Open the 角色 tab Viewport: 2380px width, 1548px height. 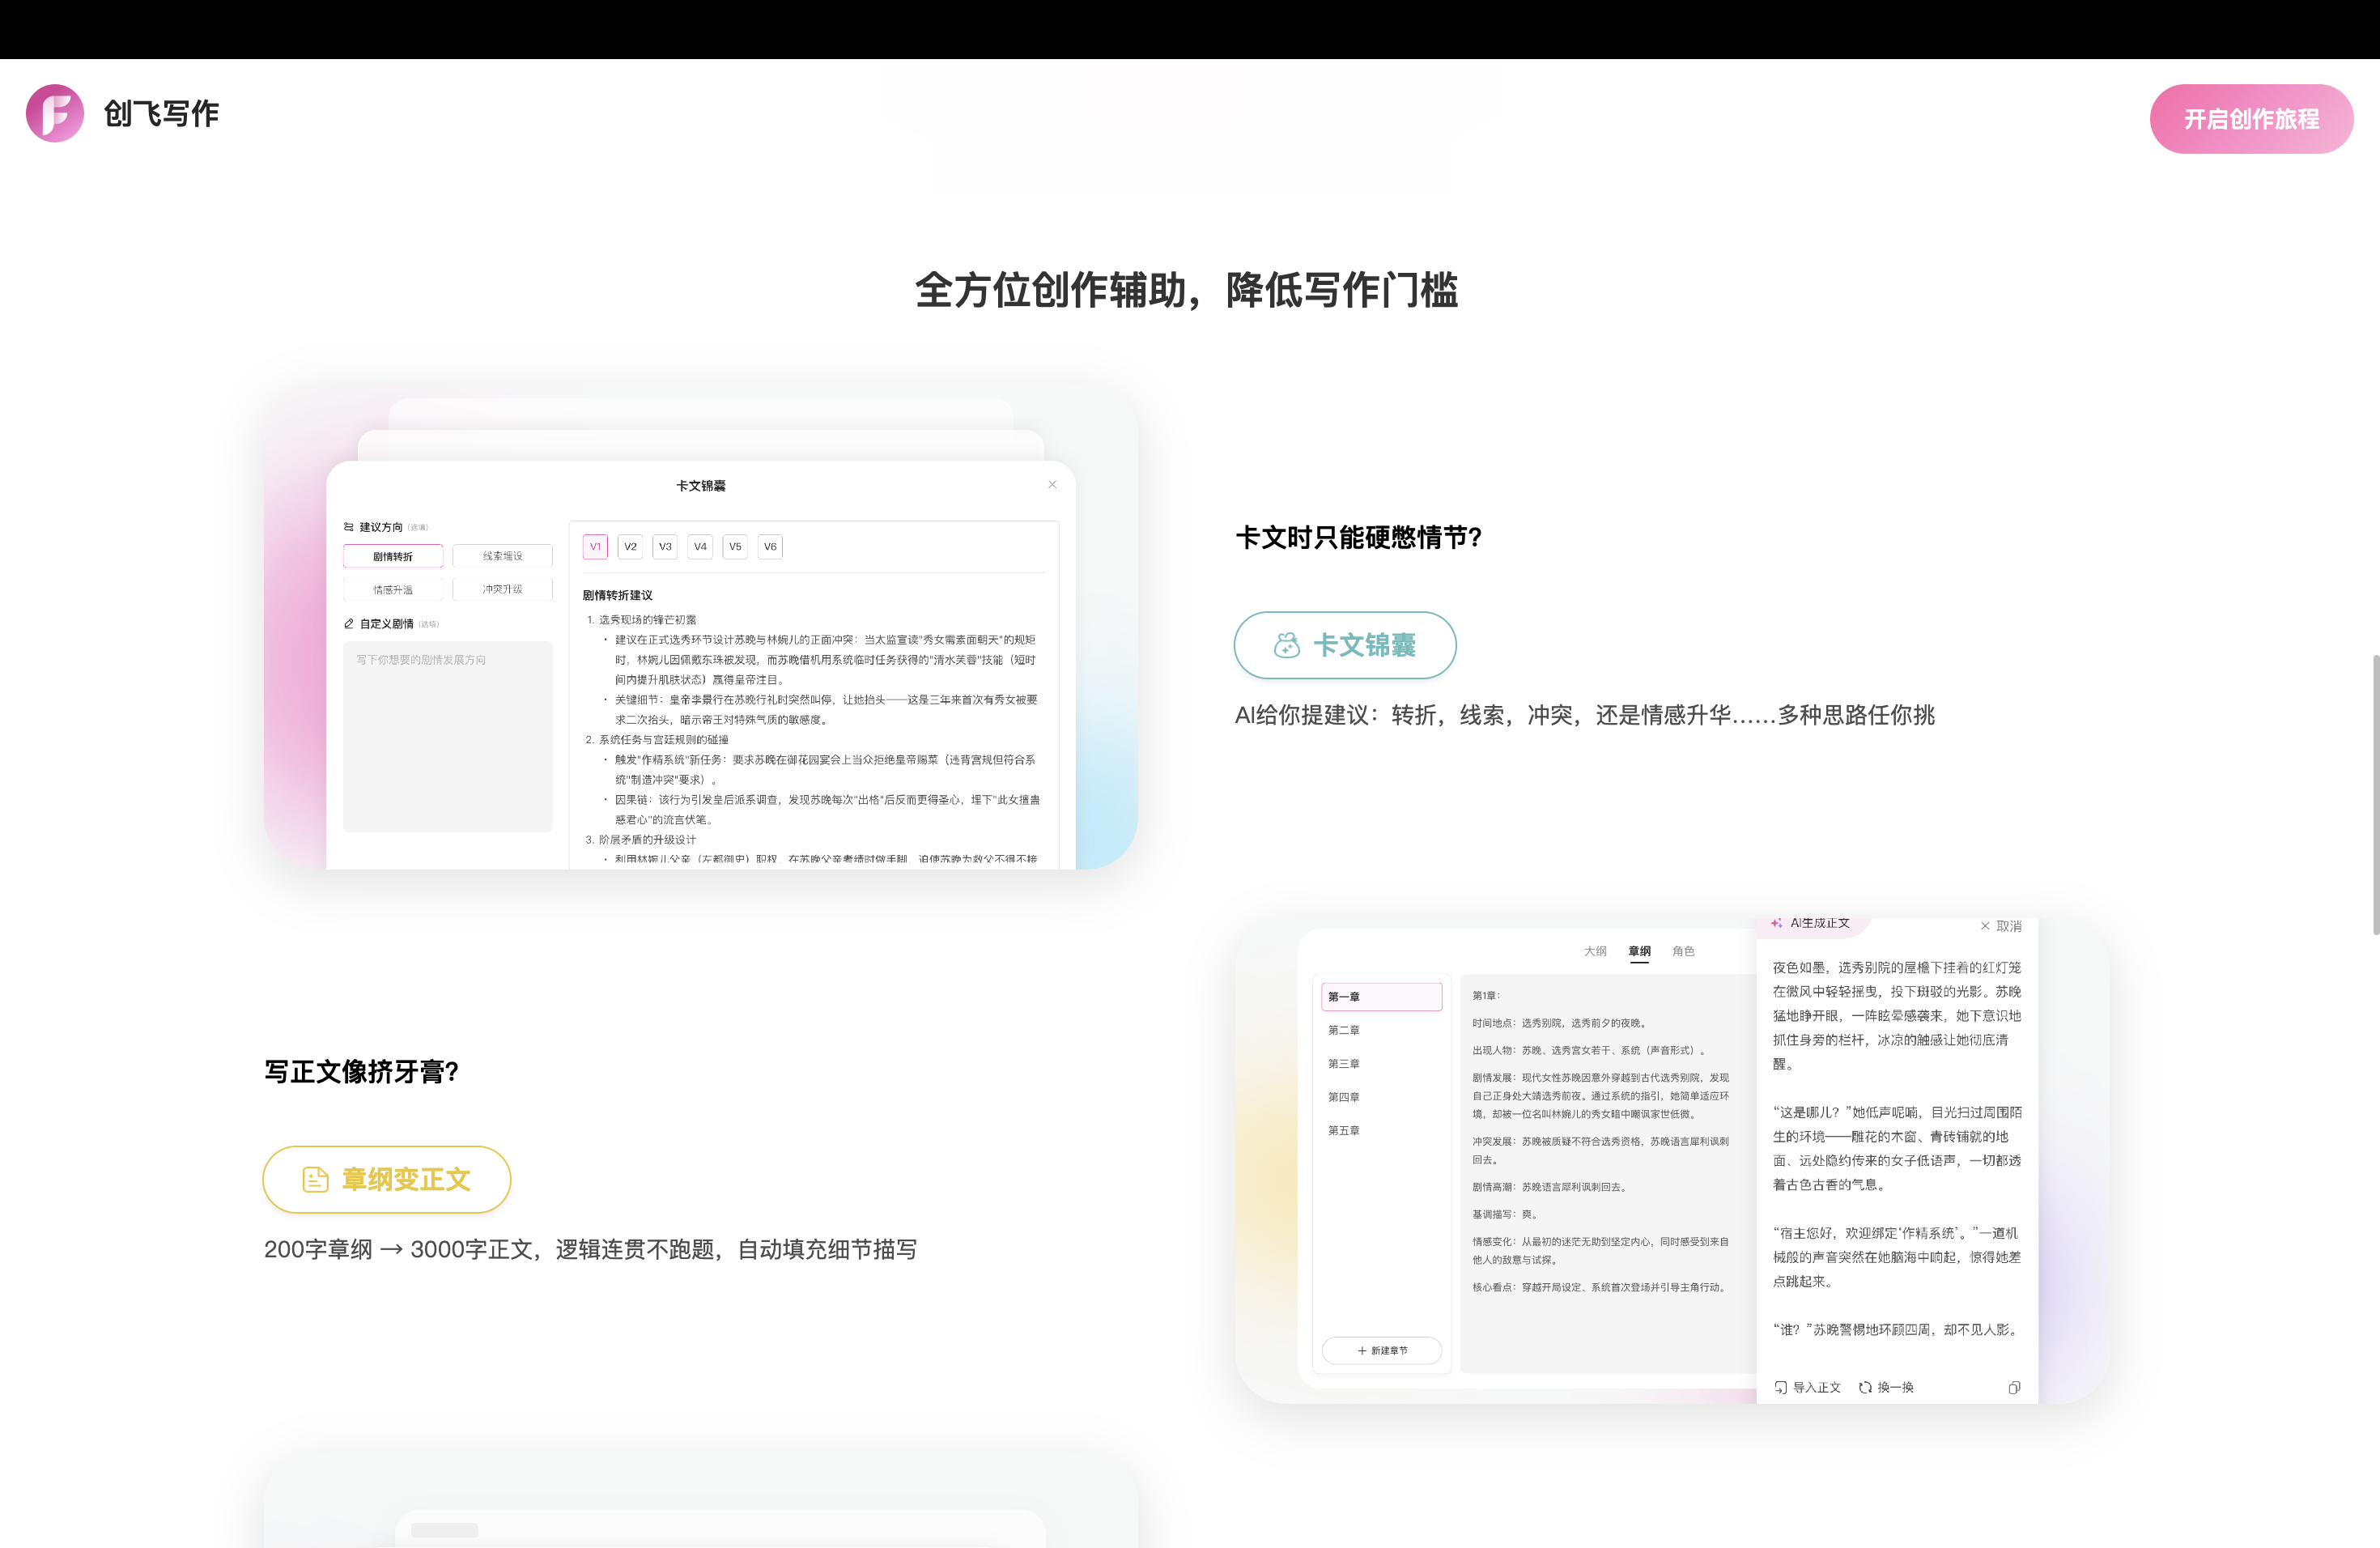click(x=1683, y=951)
